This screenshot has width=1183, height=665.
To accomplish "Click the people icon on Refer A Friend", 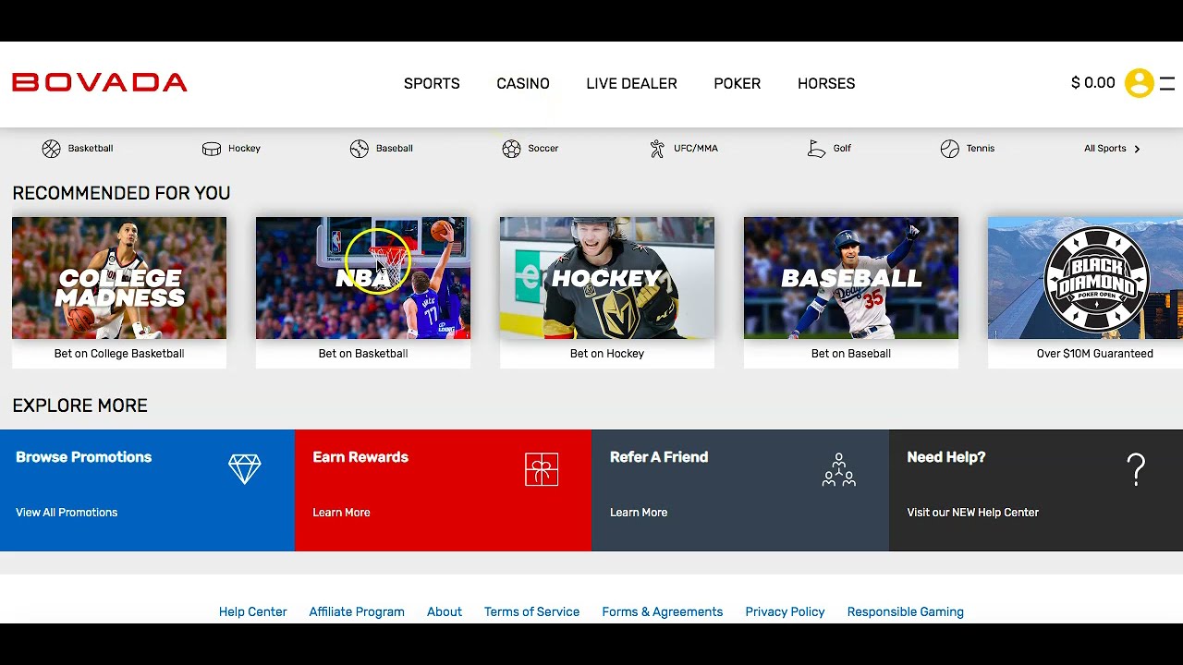I will coord(838,469).
